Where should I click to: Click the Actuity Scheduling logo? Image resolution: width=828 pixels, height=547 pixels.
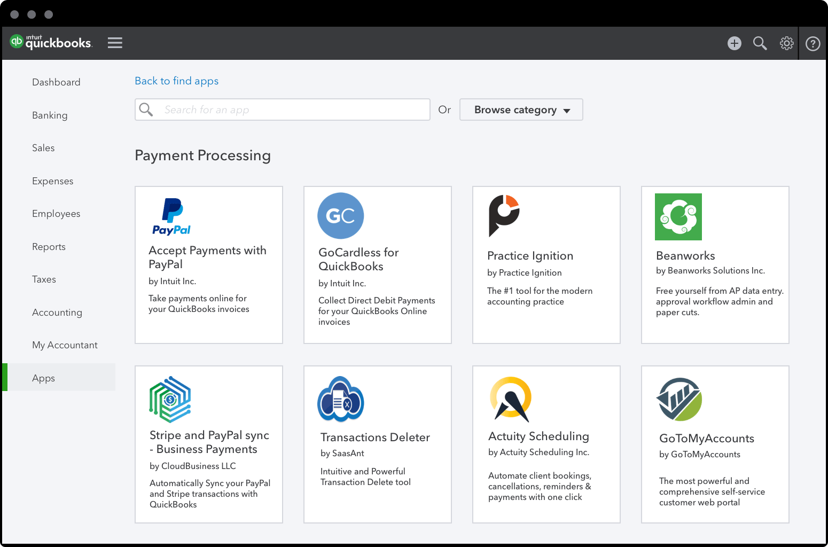(511, 400)
